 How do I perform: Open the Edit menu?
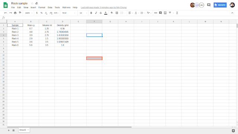point(19,7)
